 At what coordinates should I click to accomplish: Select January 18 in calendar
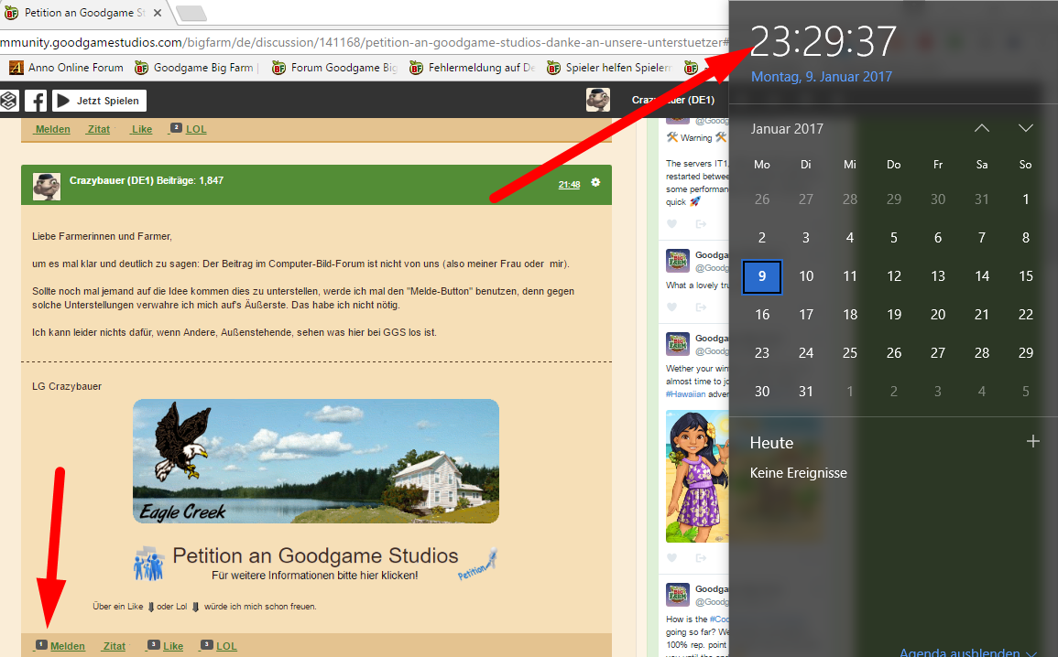click(x=849, y=315)
